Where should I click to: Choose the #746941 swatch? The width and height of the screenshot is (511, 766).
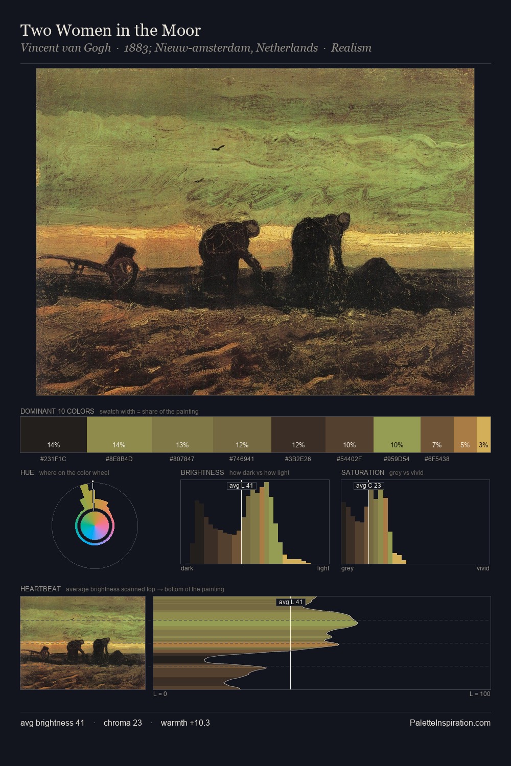(242, 435)
